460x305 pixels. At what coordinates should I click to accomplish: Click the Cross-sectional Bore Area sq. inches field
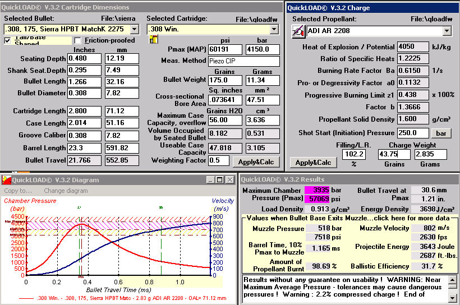pyautogui.click(x=226, y=100)
